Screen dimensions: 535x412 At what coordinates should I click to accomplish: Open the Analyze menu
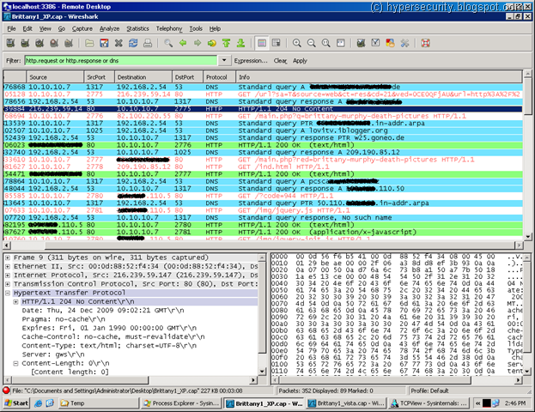(x=110, y=28)
